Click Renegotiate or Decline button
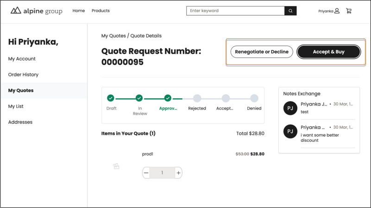The height and width of the screenshot is (208, 371). (262, 52)
